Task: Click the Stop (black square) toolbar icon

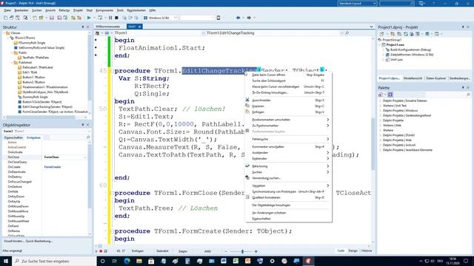Action: 116,18
